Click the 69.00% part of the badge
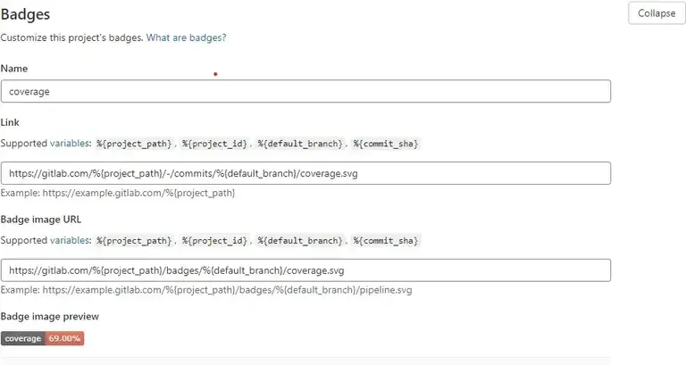This screenshot has width=686, height=365. tap(64, 338)
